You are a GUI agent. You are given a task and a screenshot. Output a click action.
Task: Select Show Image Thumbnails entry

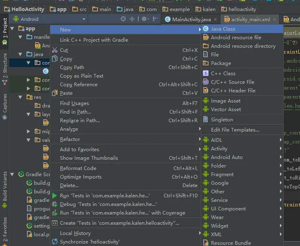coord(126,158)
